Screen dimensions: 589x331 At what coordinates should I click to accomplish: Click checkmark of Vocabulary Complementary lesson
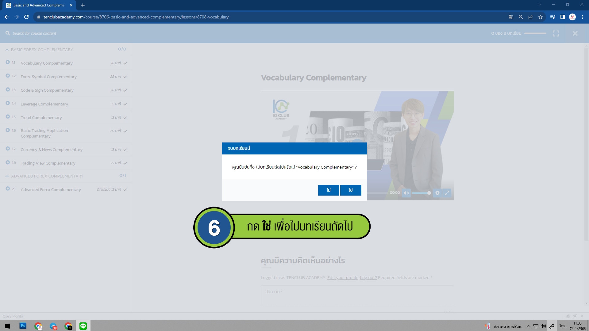tap(125, 63)
